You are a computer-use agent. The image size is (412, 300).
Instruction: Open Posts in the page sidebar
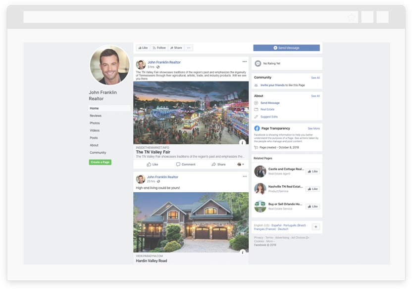pos(94,138)
